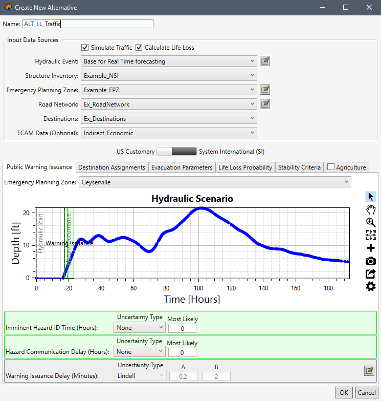
Task: Click the Lindell parameter A field
Action: (183, 376)
